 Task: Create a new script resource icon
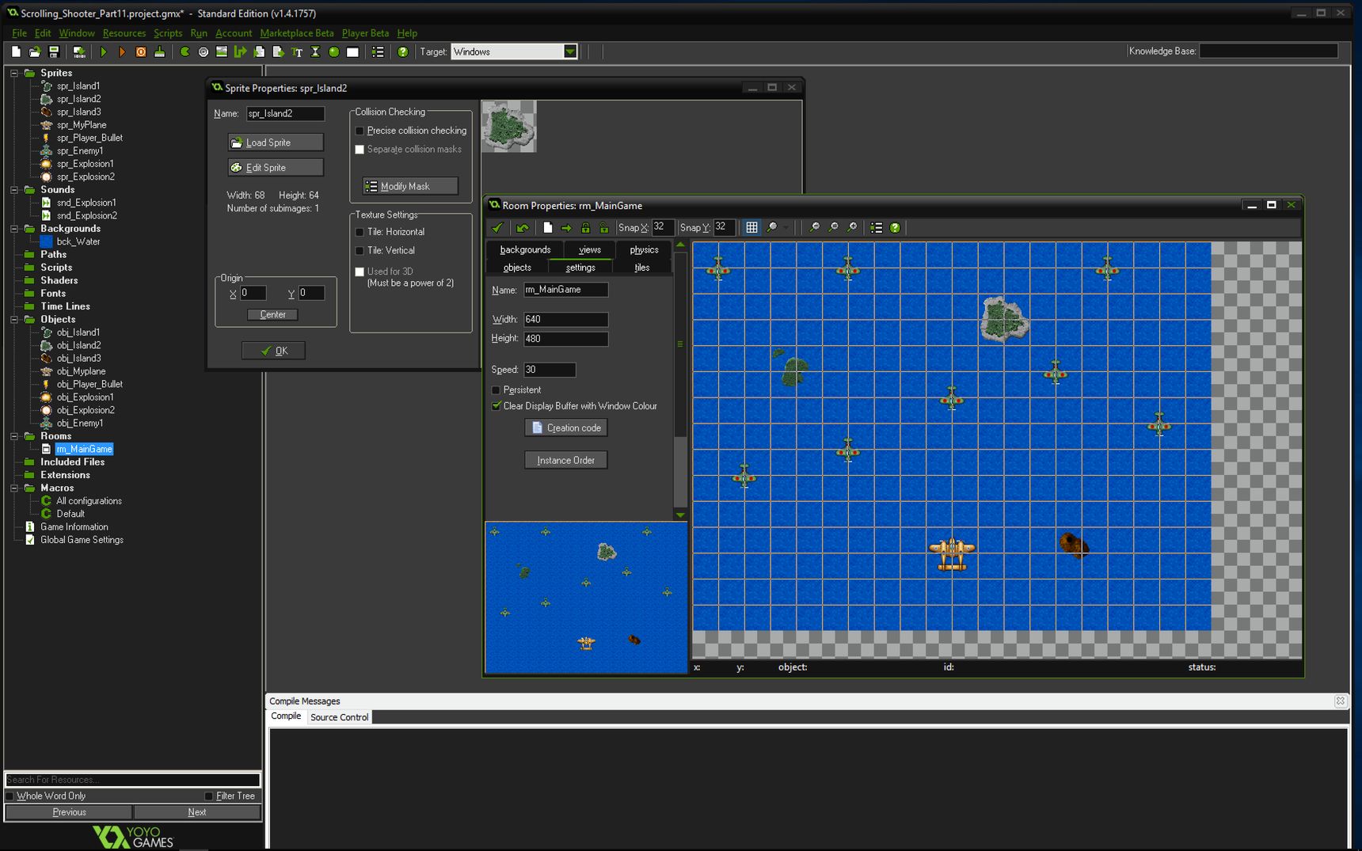[259, 51]
